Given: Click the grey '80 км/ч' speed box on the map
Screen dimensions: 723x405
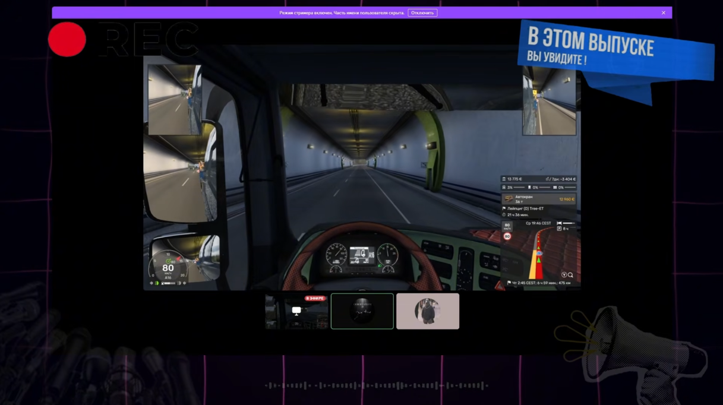Looking at the screenshot, I should pos(507,226).
